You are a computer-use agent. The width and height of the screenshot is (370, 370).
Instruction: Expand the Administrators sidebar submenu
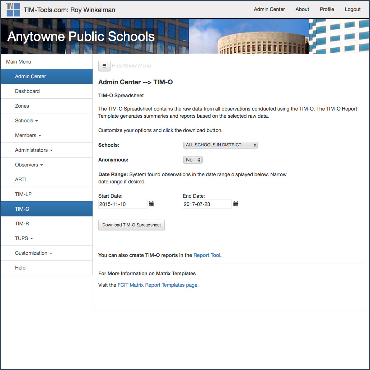(47, 150)
